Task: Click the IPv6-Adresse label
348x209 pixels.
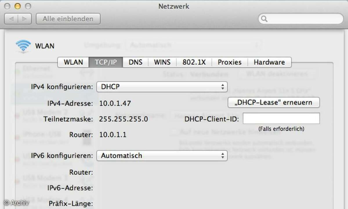Action: [70, 188]
